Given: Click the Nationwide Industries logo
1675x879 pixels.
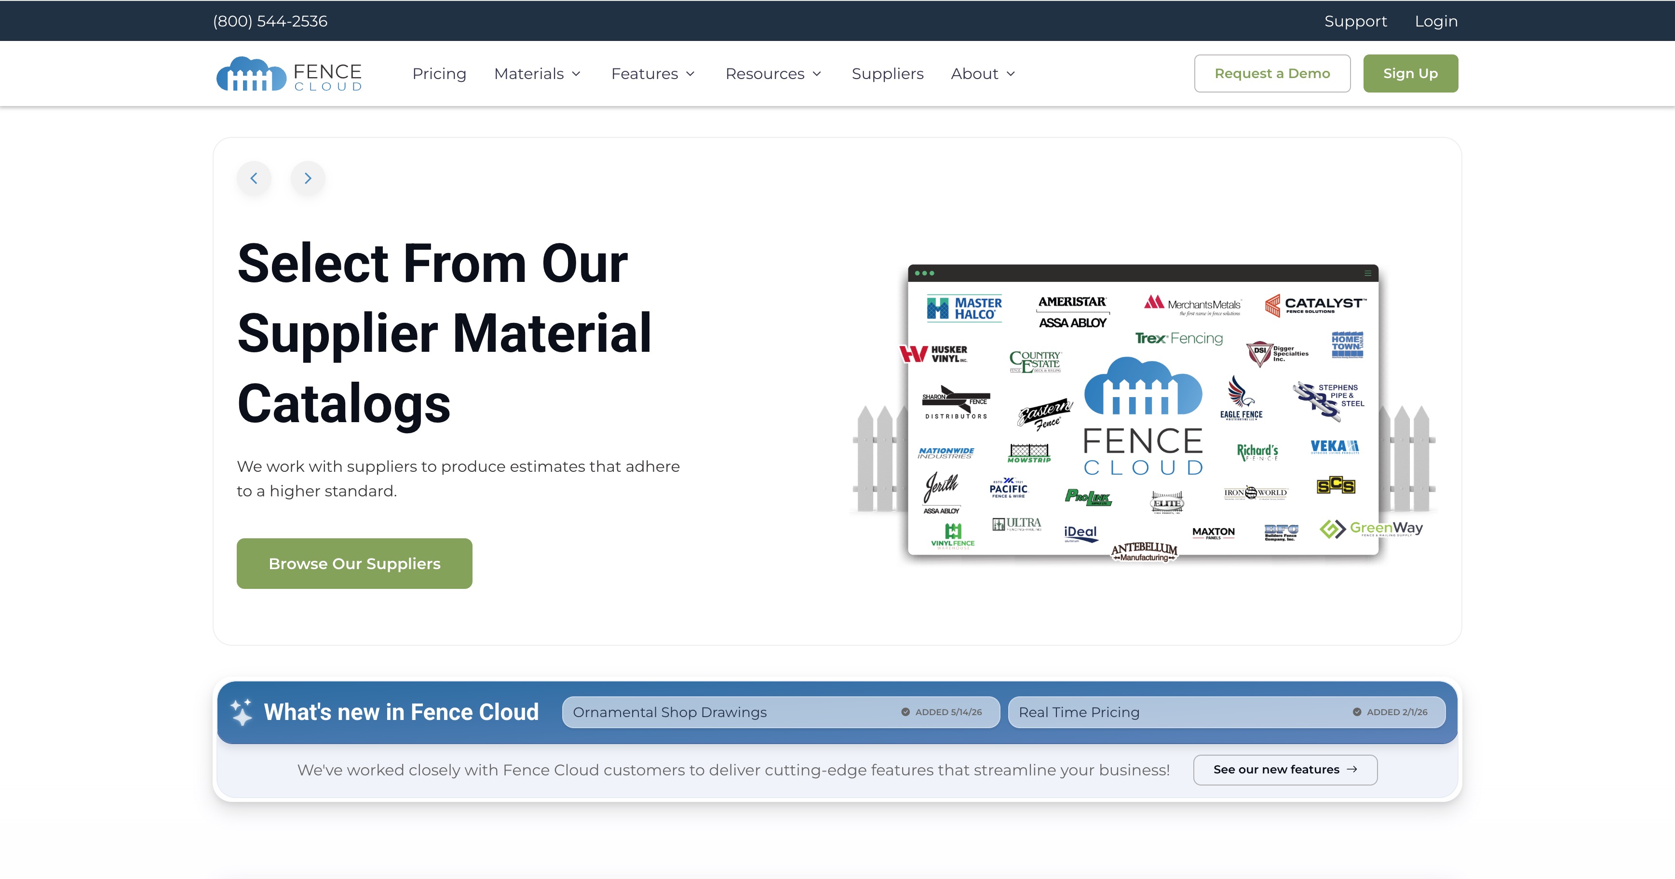Looking at the screenshot, I should click(946, 453).
